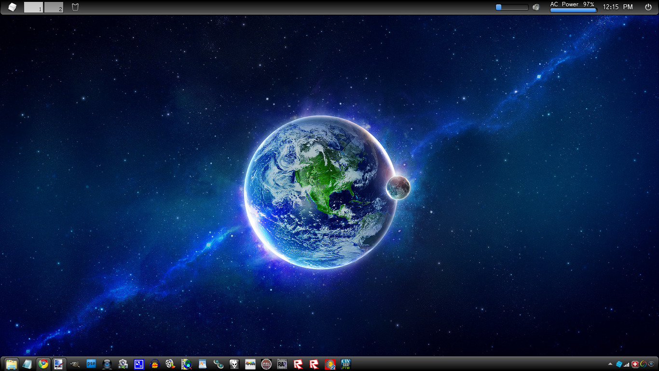Show hidden system tray icons arrow

click(x=610, y=364)
